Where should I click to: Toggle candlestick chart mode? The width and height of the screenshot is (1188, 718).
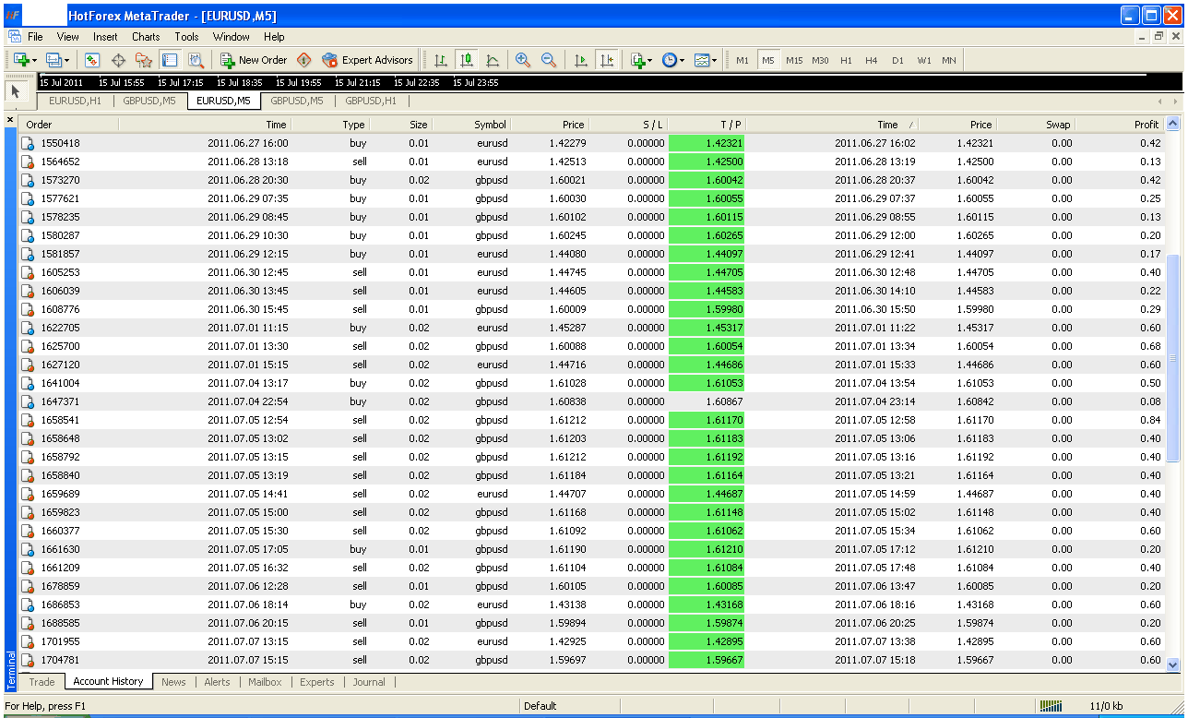[x=467, y=60]
